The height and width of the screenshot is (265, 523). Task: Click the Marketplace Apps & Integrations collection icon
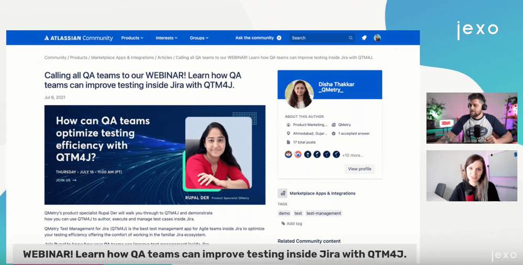[x=283, y=193]
